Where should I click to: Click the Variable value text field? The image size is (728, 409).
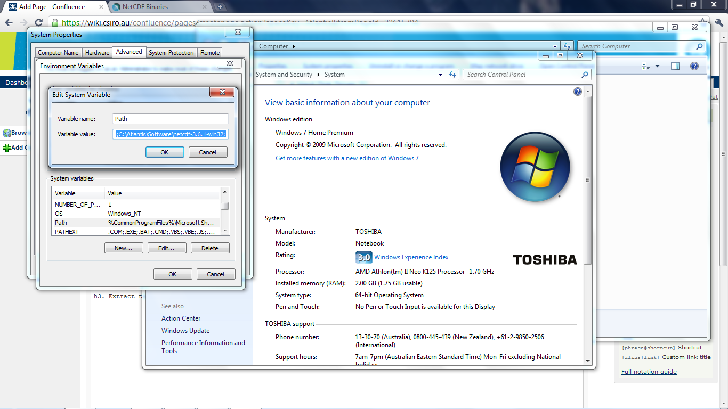171,134
